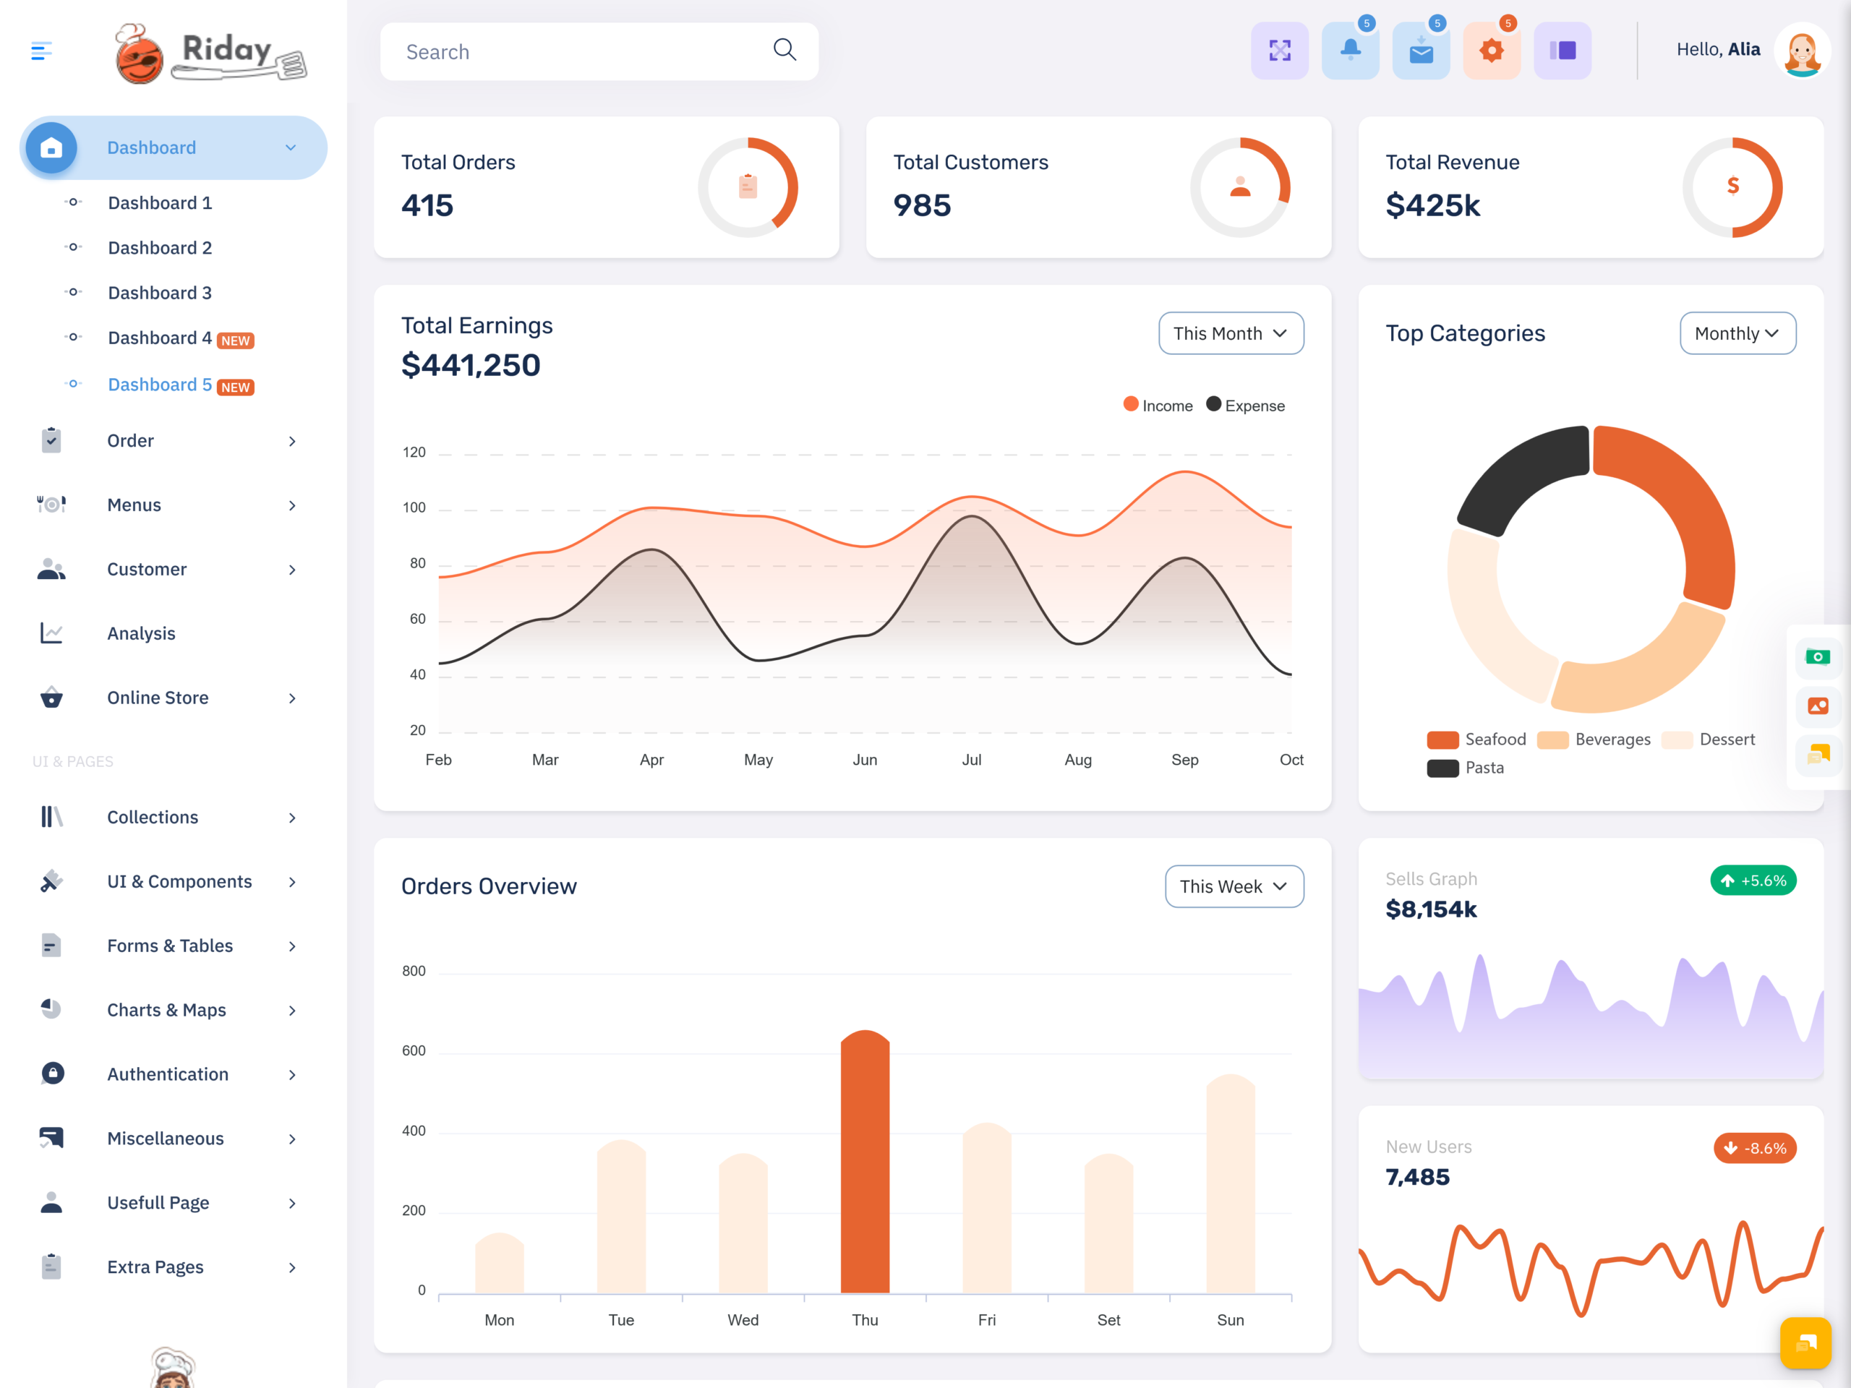Click the Miscellaneous chat icon
The image size is (1851, 1388).
pos(51,1138)
